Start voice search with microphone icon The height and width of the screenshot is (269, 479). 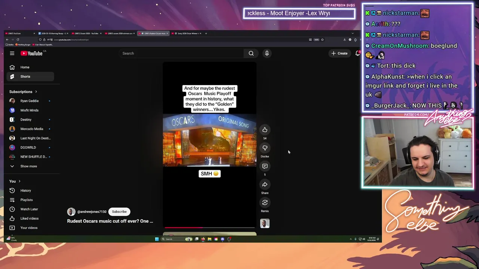coord(267,53)
